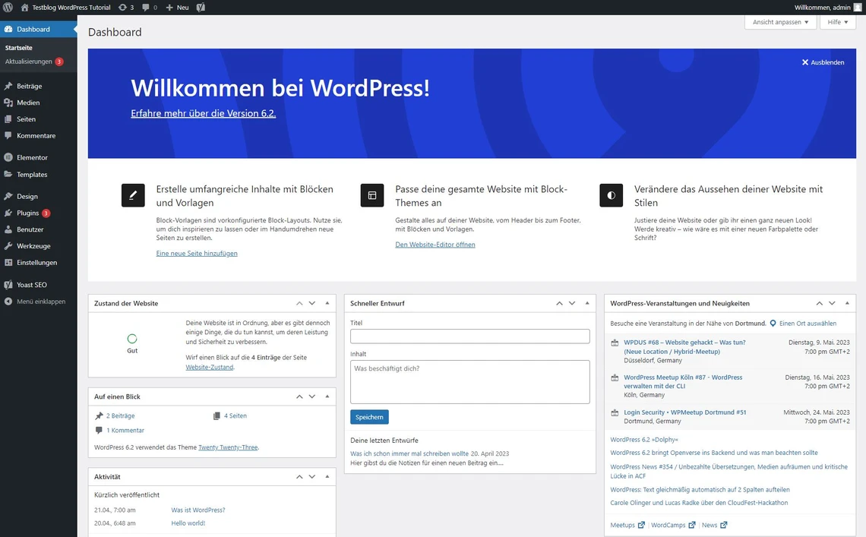
Task: Open the updates icon in admin bar
Action: (123, 7)
